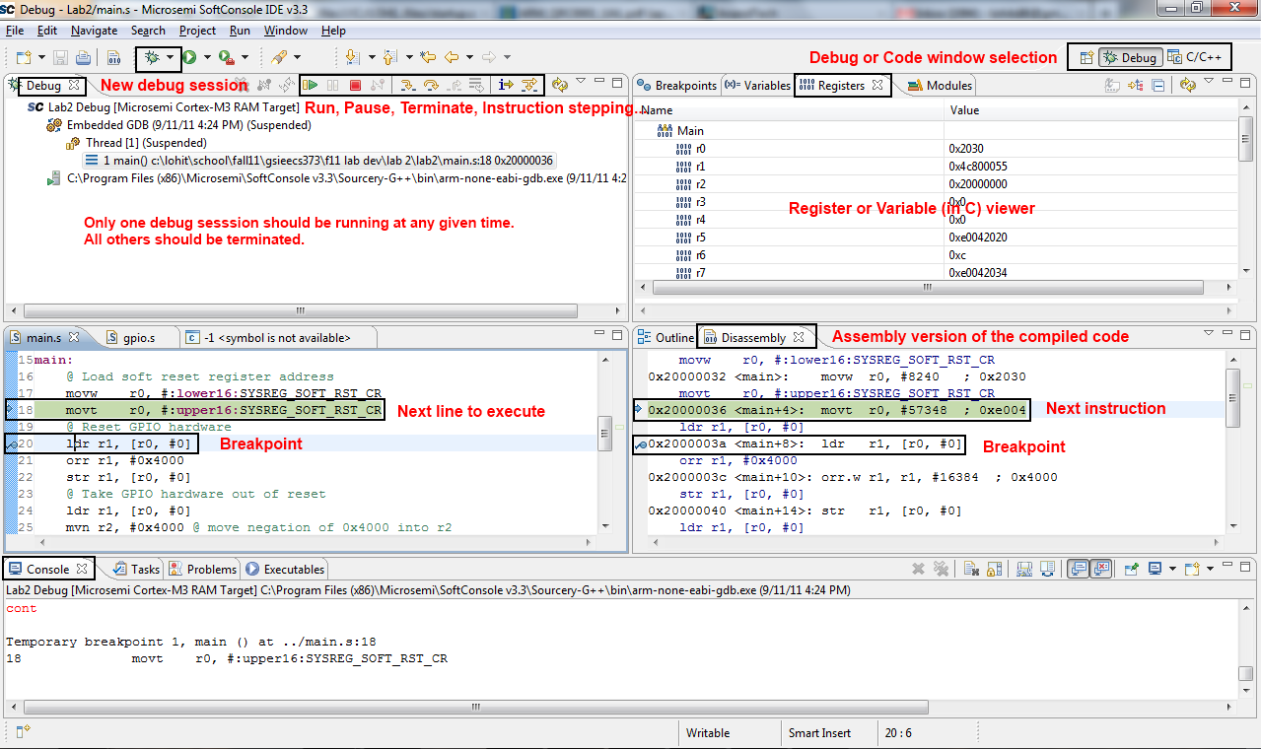Viewport: 1261px width, 749px height.
Task: Click the Step Into icon
Action: pyautogui.click(x=406, y=85)
